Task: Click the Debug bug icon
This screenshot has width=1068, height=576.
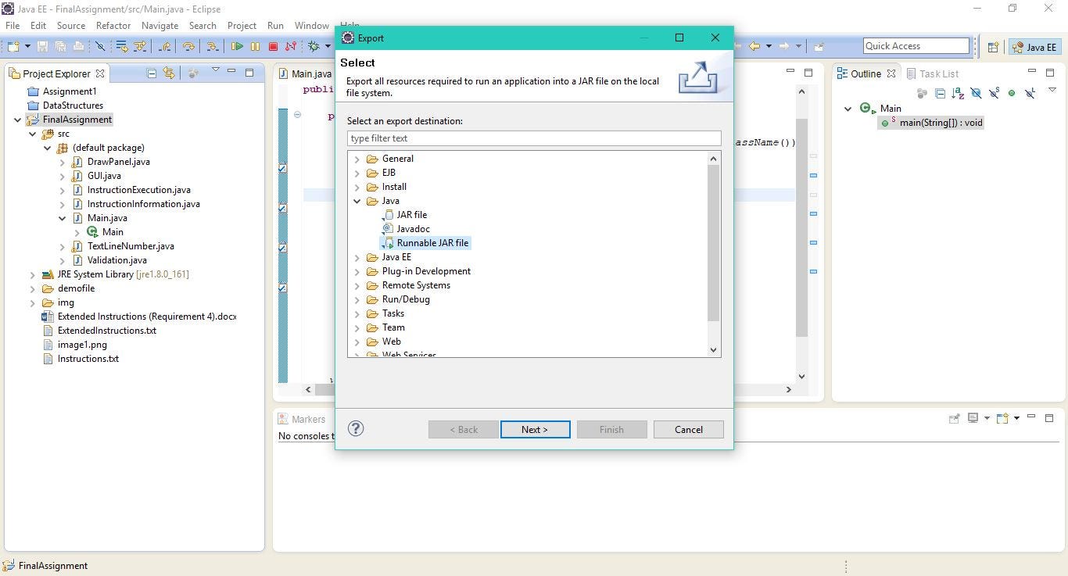Action: click(x=314, y=46)
